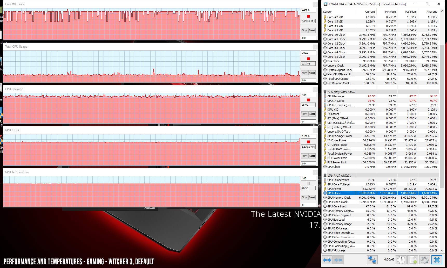Image resolution: width=447 pixels, height=268 pixels.
Task: Select the IA Cores Power row
Action: point(381,140)
